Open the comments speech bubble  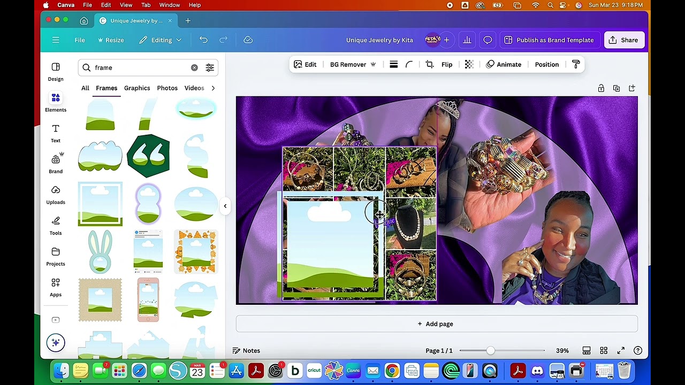(488, 40)
